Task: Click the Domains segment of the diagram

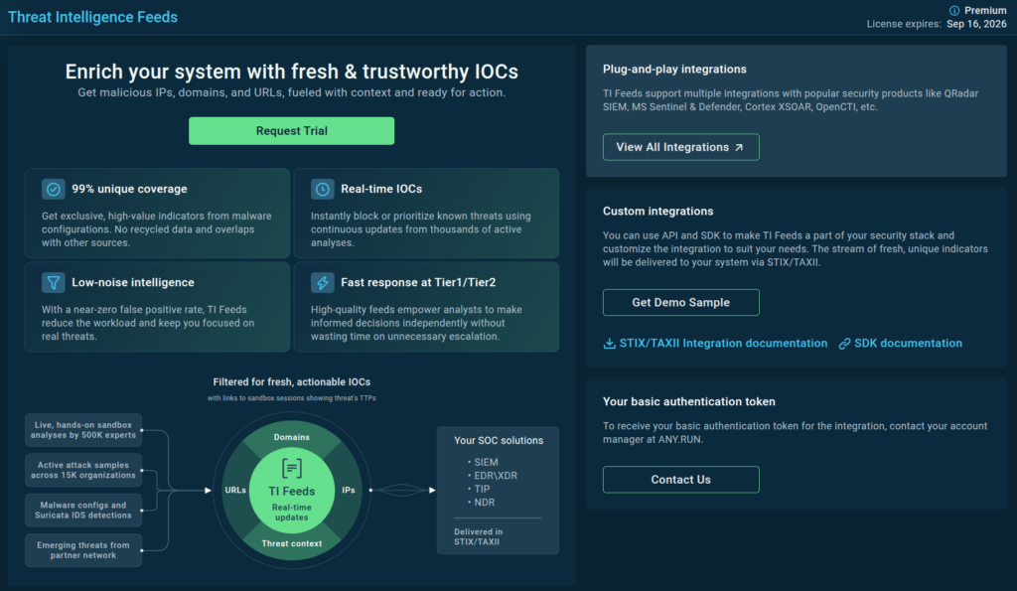Action: point(291,437)
